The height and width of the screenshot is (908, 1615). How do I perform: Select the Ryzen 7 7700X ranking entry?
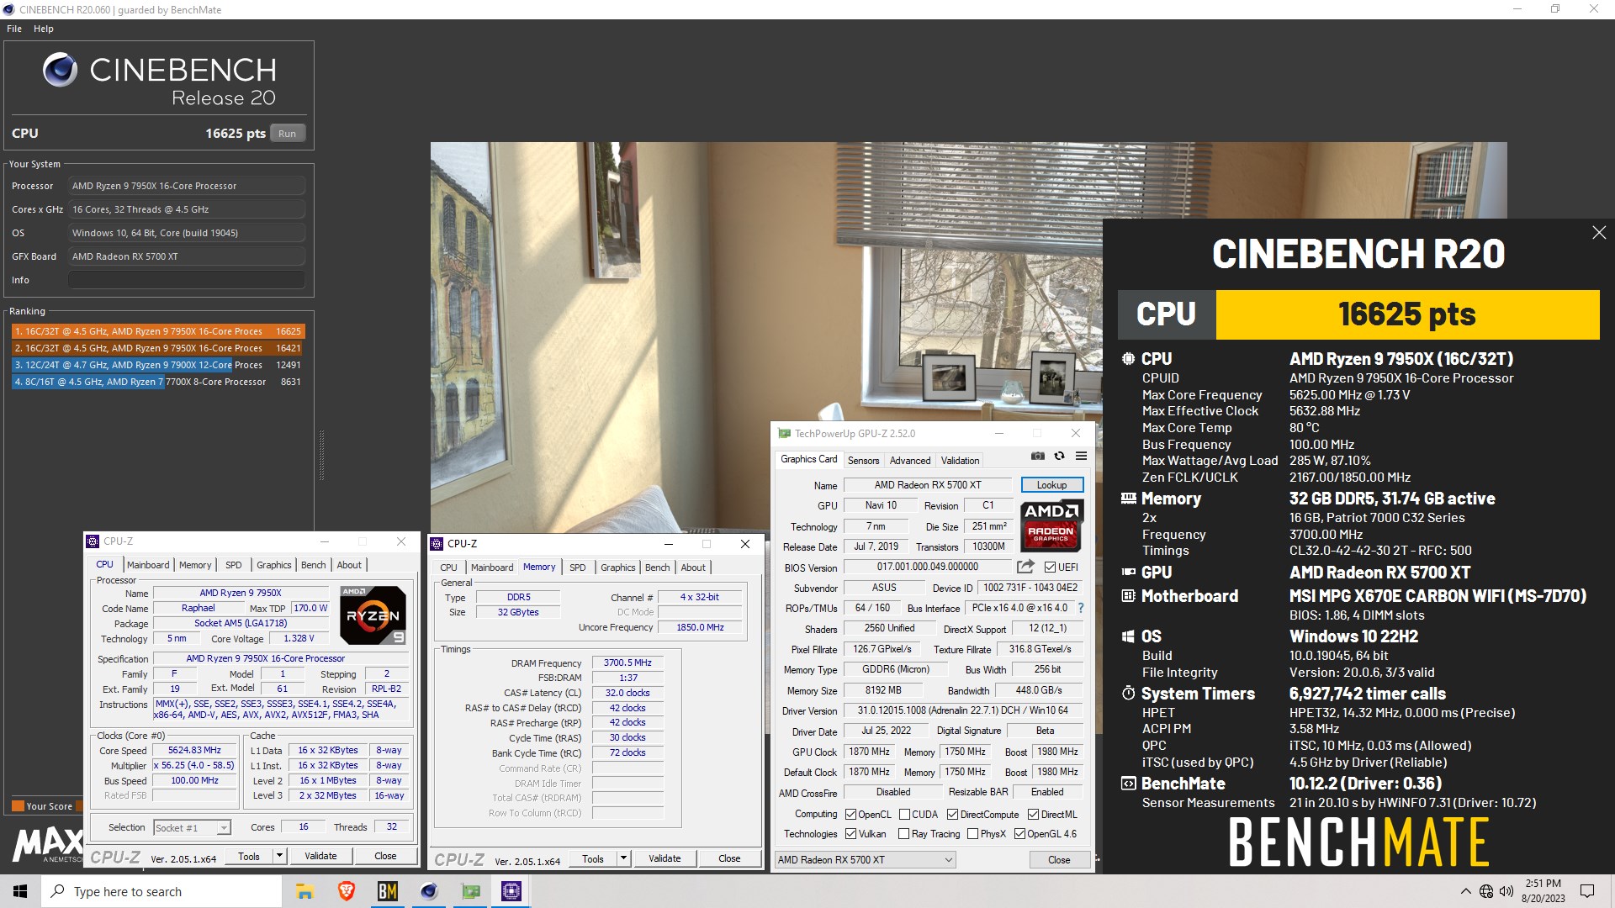(x=157, y=382)
